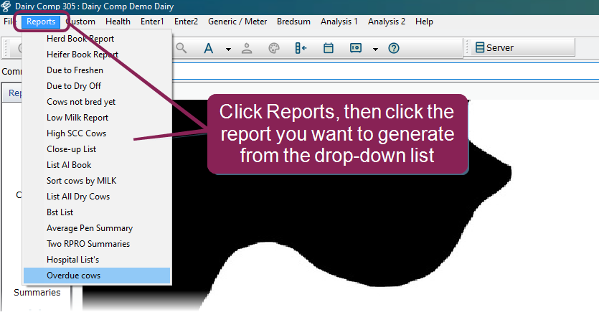Select Sort cows by MILK
Viewport: 599px width, 320px height.
pyautogui.click(x=97, y=181)
